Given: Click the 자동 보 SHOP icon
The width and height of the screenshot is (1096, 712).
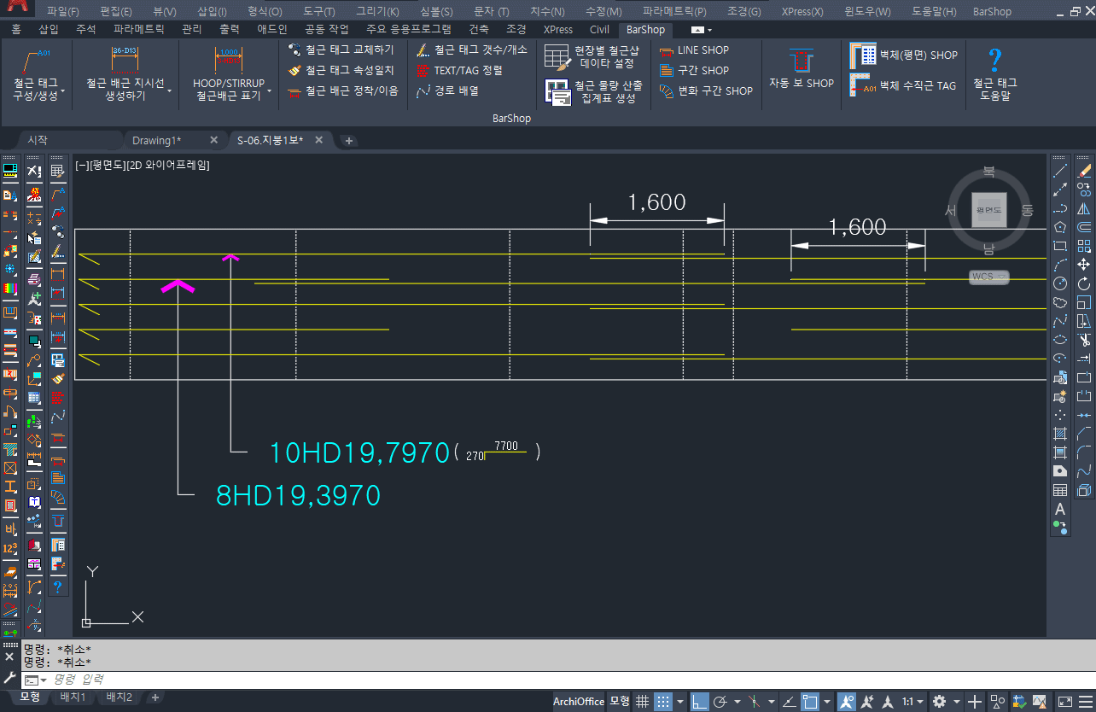Looking at the screenshot, I should pyautogui.click(x=801, y=62).
